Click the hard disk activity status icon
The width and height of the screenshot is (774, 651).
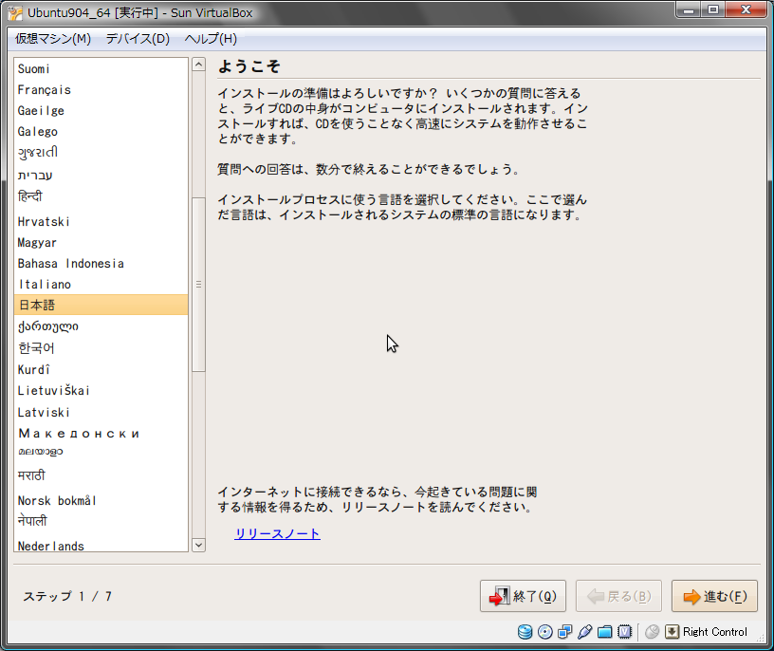click(525, 632)
